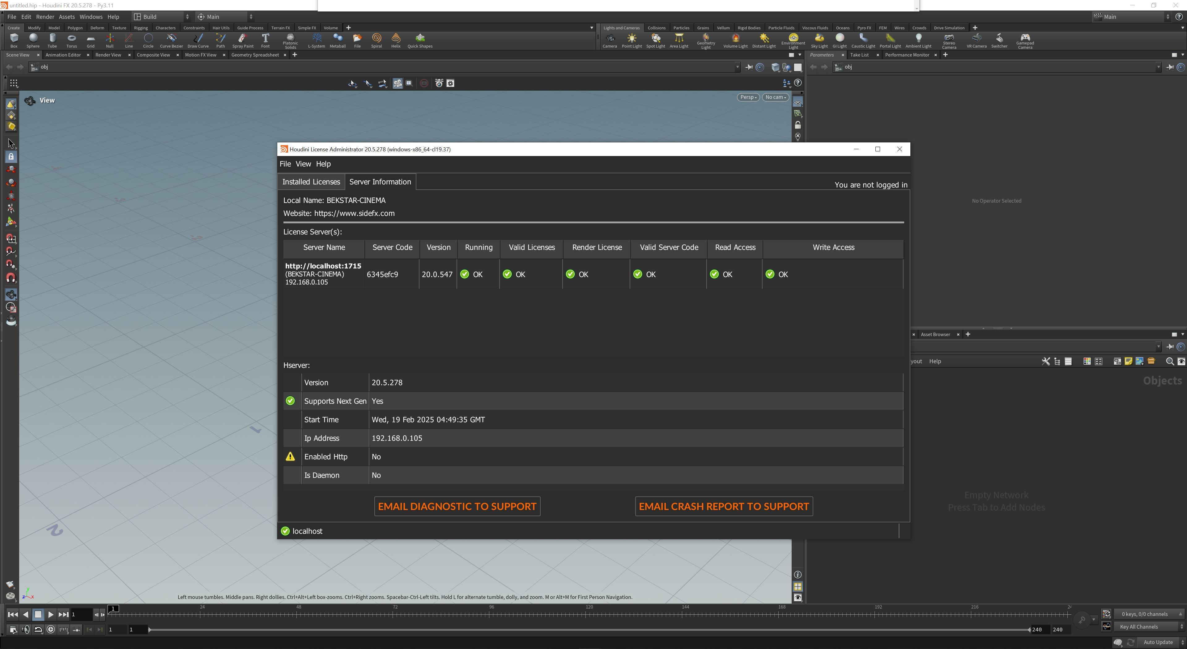
Task: Toggle the secure selection lock tool
Action: tap(11, 157)
